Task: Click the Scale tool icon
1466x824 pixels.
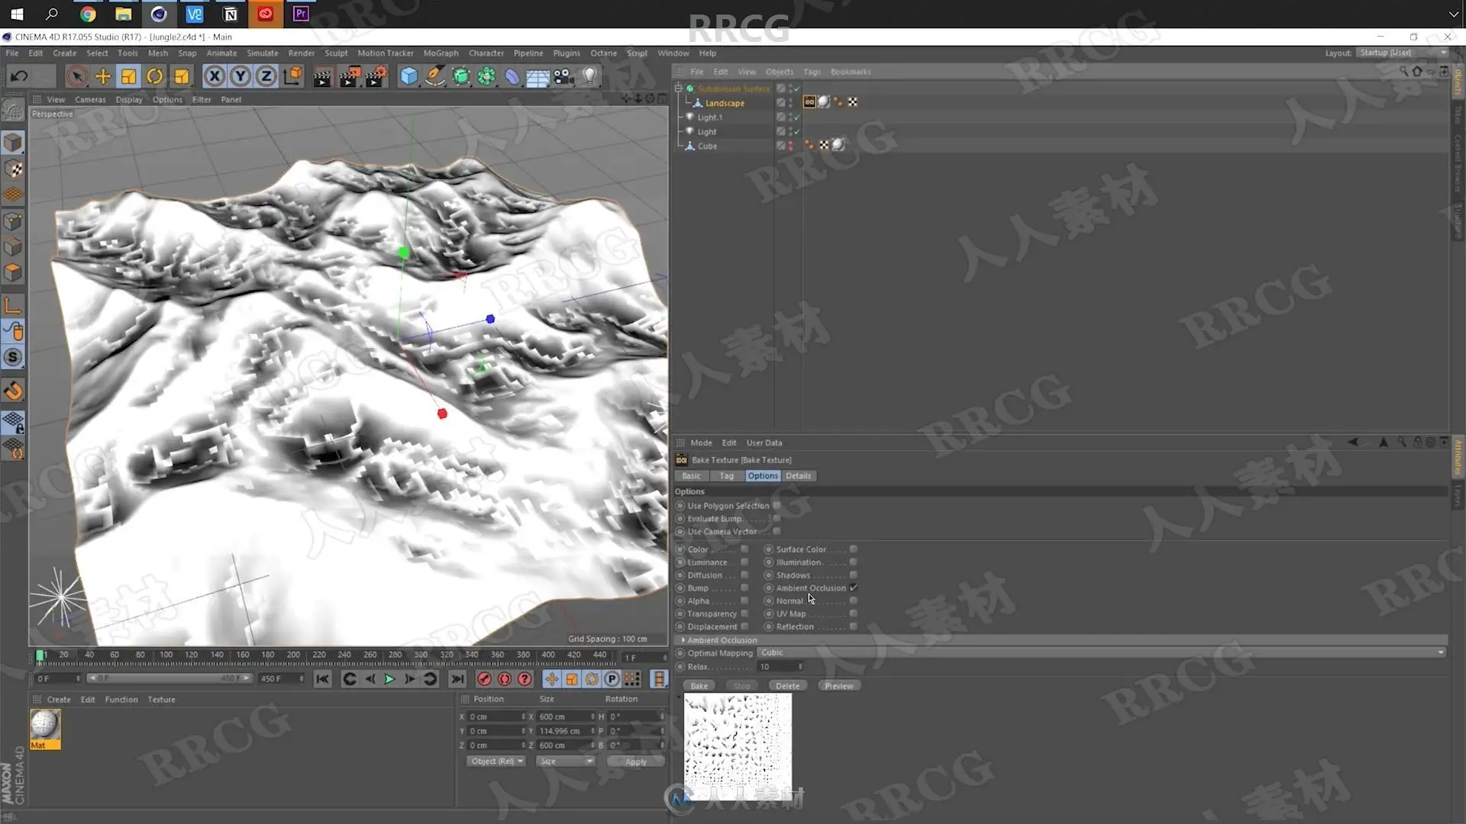Action: [128, 76]
